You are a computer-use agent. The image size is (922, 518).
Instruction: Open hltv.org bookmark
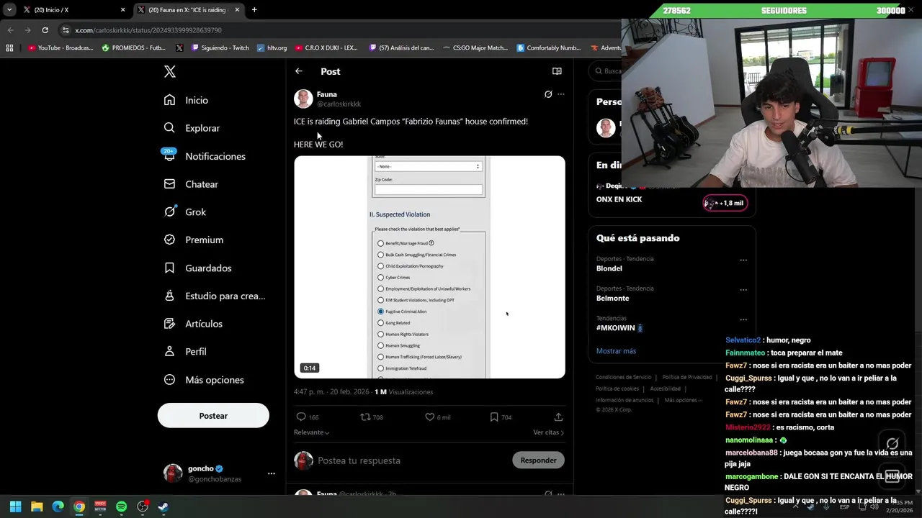click(x=272, y=48)
